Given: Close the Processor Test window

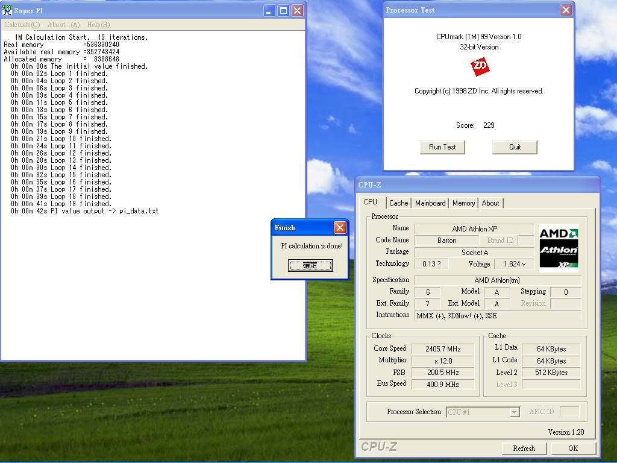Looking at the screenshot, I should (x=566, y=10).
